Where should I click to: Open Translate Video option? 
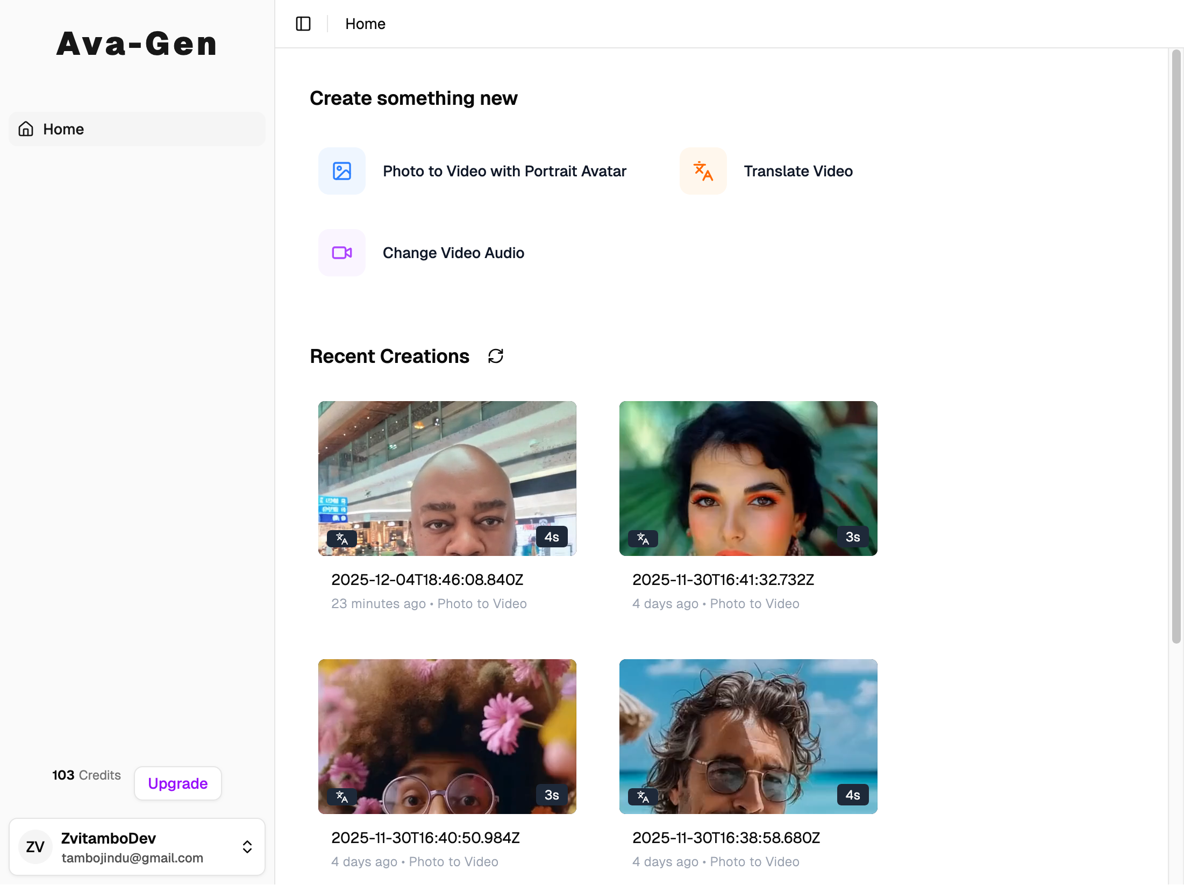pos(798,171)
